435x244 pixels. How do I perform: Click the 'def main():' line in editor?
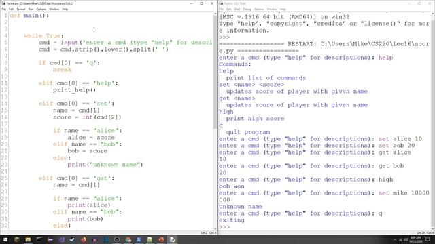[29, 16]
